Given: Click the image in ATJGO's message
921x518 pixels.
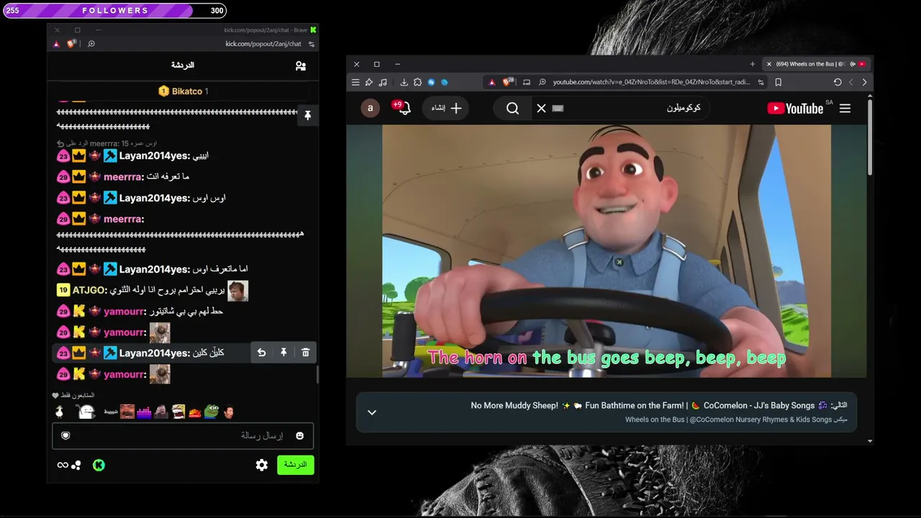Looking at the screenshot, I should point(237,291).
